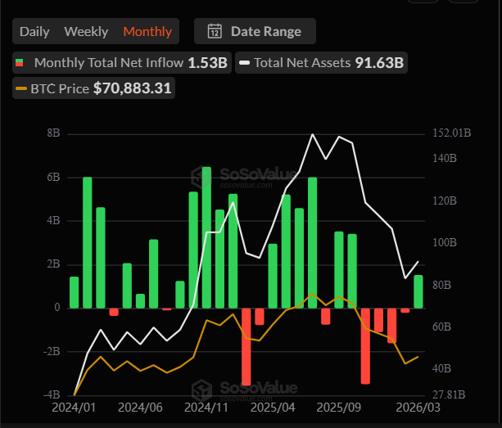Click the 8B left axis label
The height and width of the screenshot is (428, 502).
[x=53, y=133]
